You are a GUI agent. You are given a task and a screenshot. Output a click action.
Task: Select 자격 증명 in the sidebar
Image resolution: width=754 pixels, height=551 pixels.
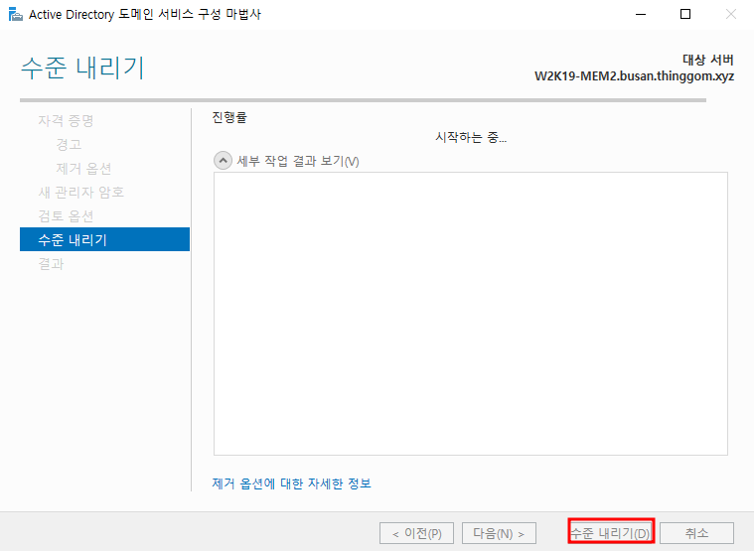(x=66, y=120)
